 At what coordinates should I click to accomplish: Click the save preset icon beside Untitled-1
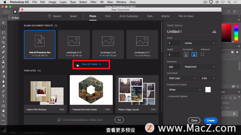click(x=214, y=32)
